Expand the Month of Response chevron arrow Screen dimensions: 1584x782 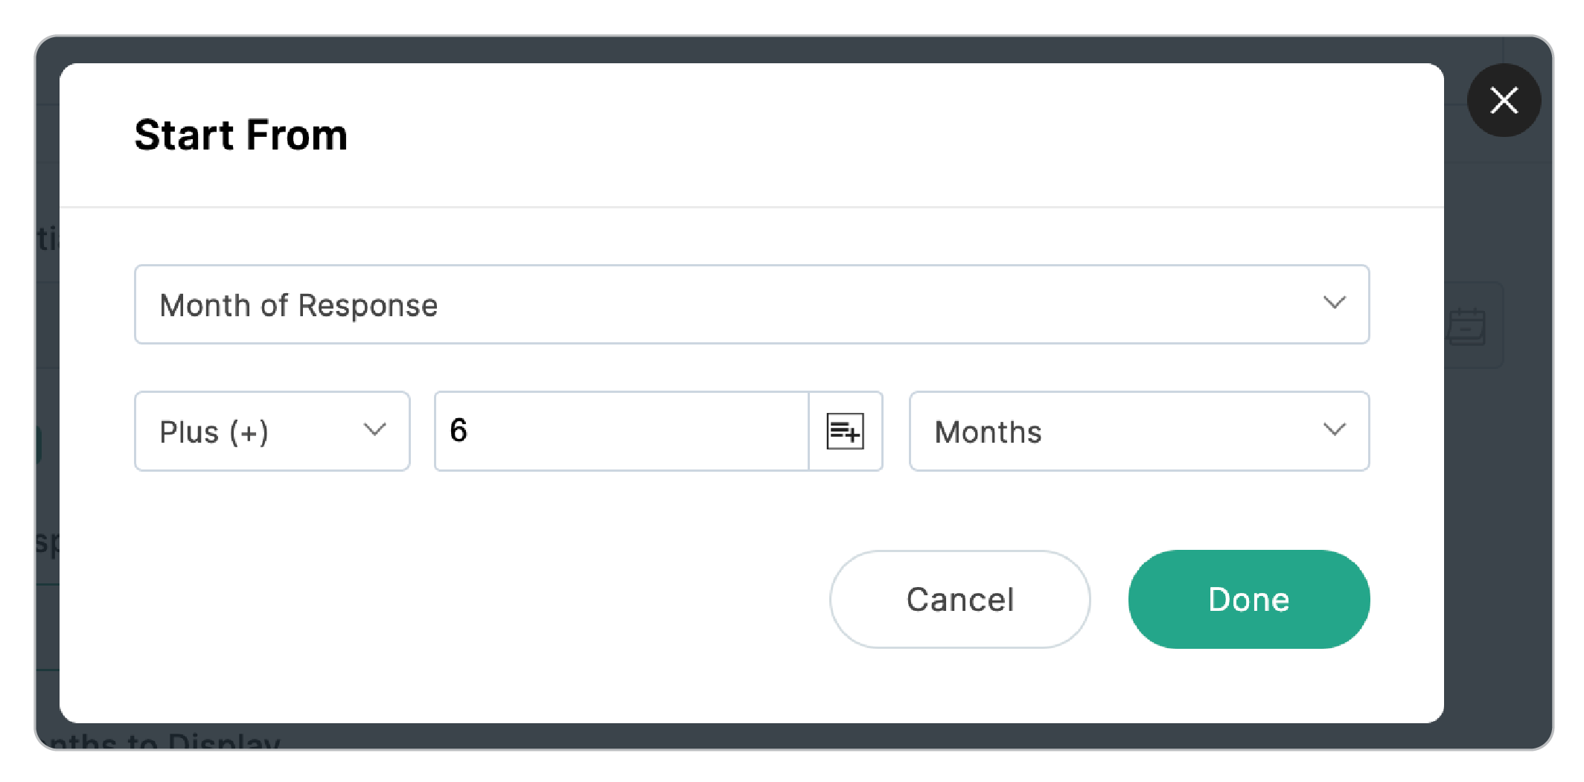pos(1334,304)
